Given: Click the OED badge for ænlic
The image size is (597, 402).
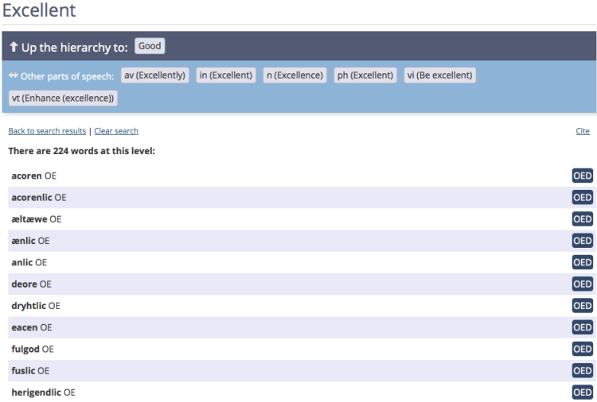Looking at the screenshot, I should tap(583, 241).
